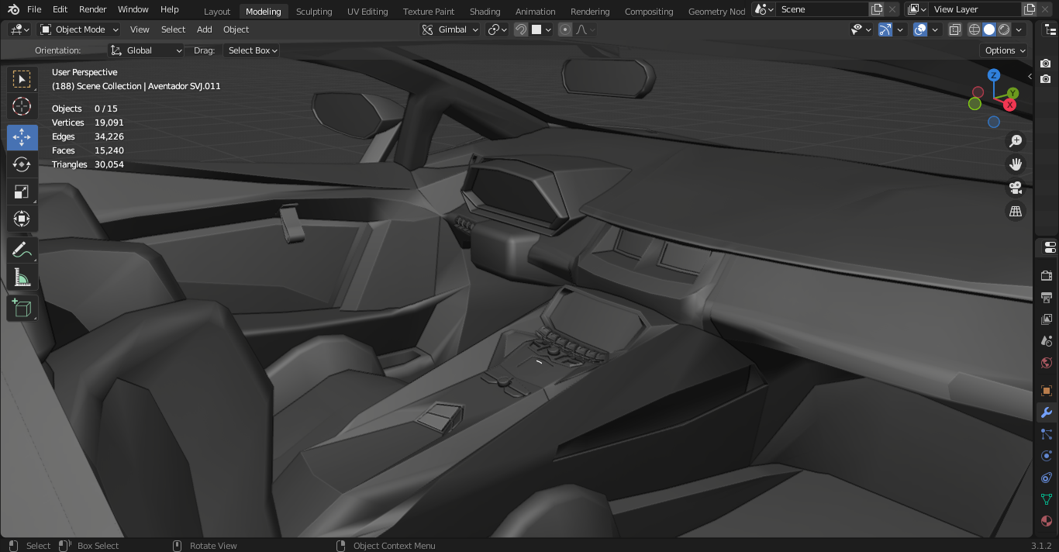Toggle snapping magnet in the header
Image resolution: width=1059 pixels, height=552 pixels.
(x=522, y=29)
